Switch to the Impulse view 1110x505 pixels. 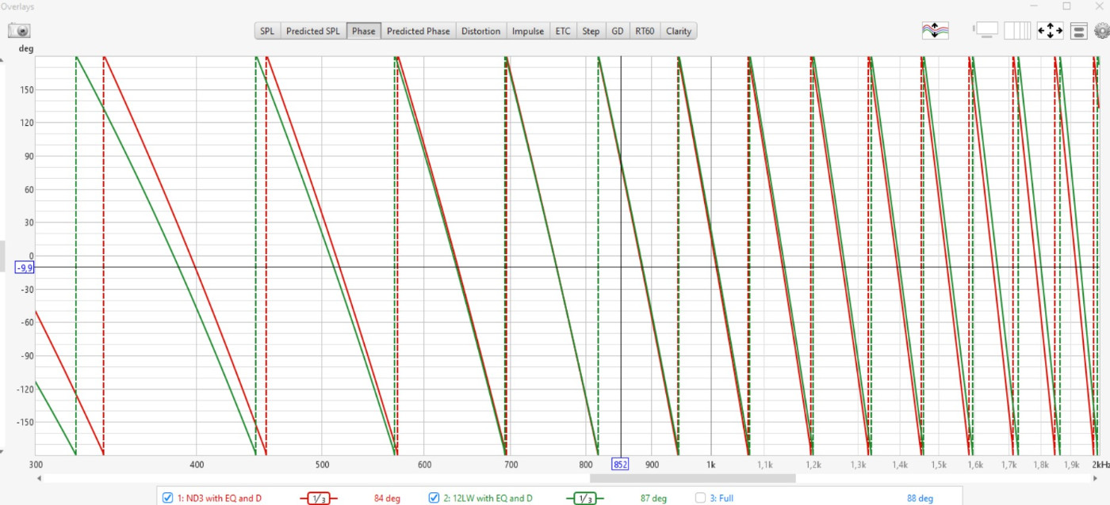[x=528, y=31]
